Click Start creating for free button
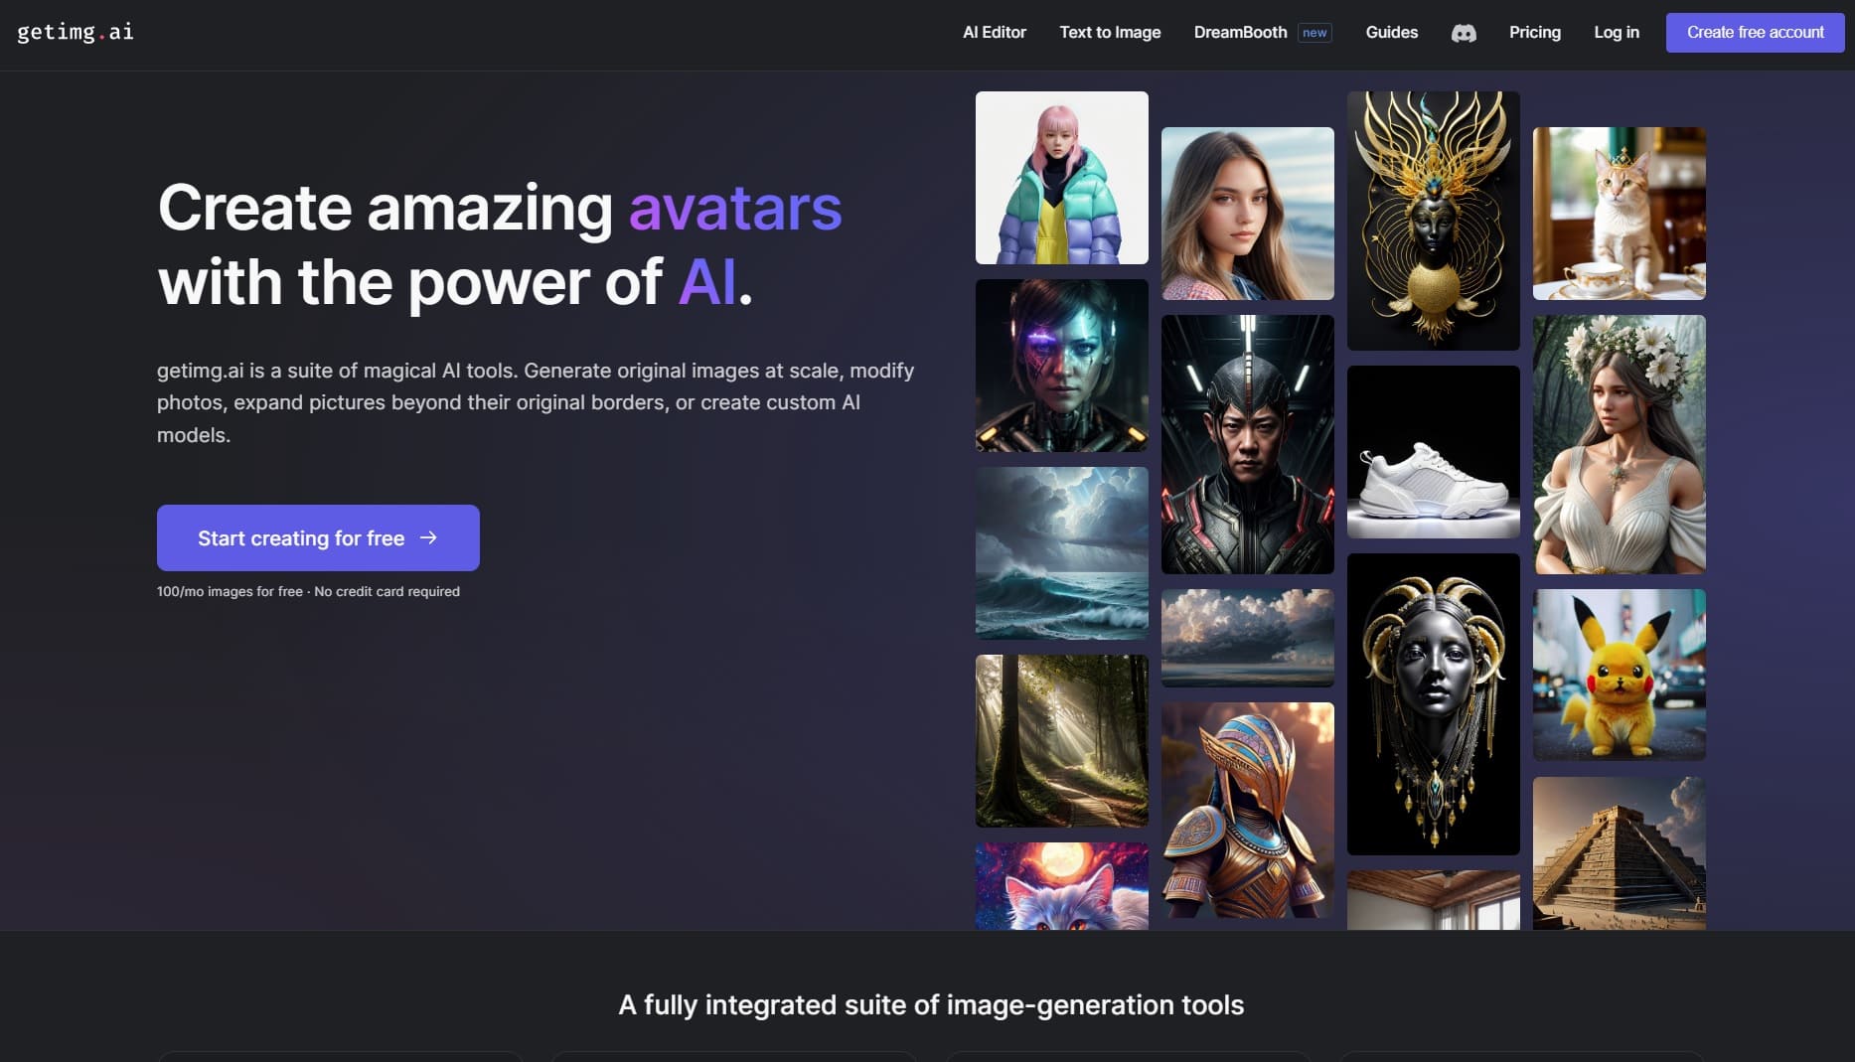 318,537
